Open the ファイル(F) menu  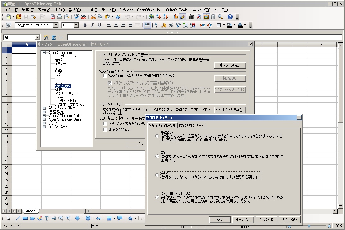pyautogui.click(x=10, y=10)
